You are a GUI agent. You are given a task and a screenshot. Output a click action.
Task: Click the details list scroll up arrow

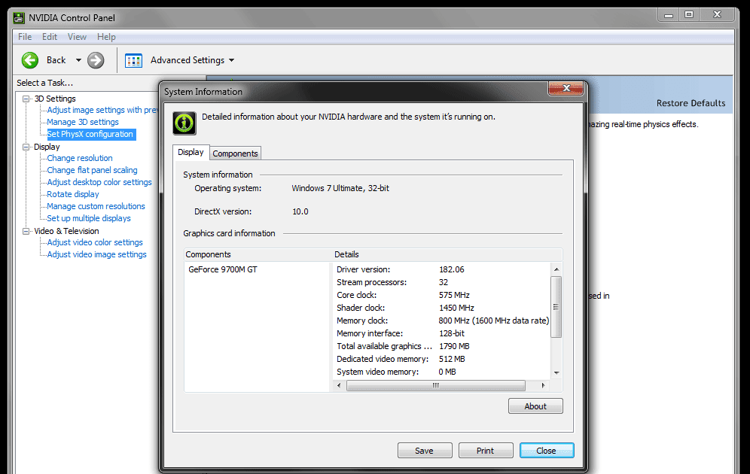pyautogui.click(x=556, y=269)
